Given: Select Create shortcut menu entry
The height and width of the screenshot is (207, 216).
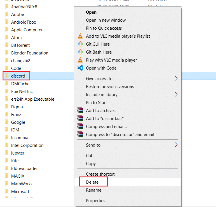Looking at the screenshot, I should [x=100, y=174].
